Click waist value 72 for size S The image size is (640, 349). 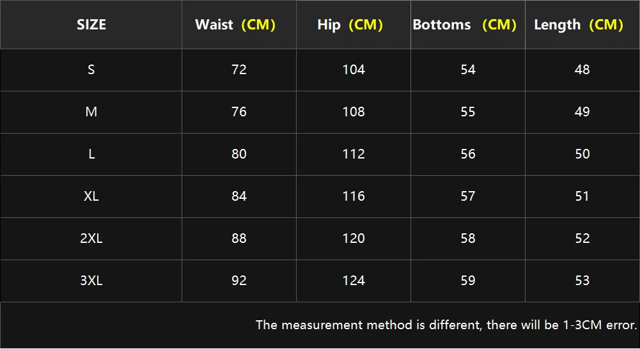click(x=239, y=70)
